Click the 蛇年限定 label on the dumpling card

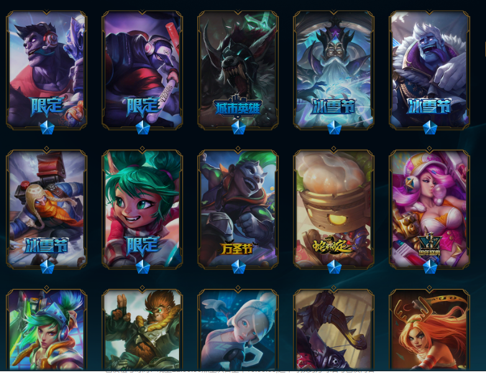point(332,247)
